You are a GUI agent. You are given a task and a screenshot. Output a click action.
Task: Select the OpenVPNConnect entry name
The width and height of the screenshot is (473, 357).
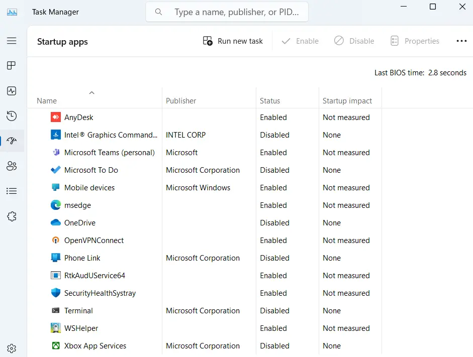94,240
